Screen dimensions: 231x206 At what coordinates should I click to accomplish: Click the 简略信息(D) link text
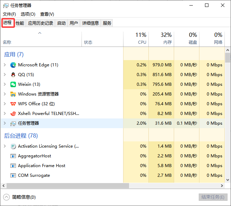24,197
